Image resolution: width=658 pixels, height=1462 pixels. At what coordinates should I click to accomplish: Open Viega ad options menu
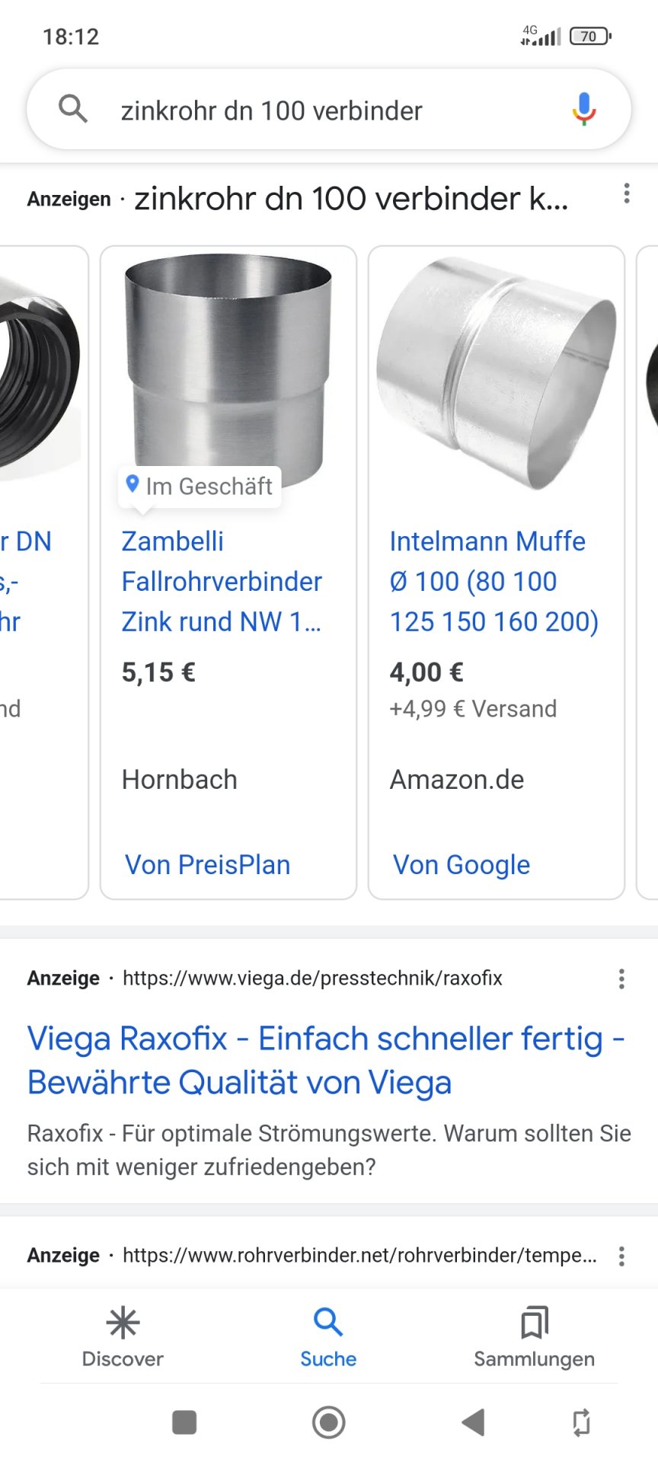tap(621, 978)
